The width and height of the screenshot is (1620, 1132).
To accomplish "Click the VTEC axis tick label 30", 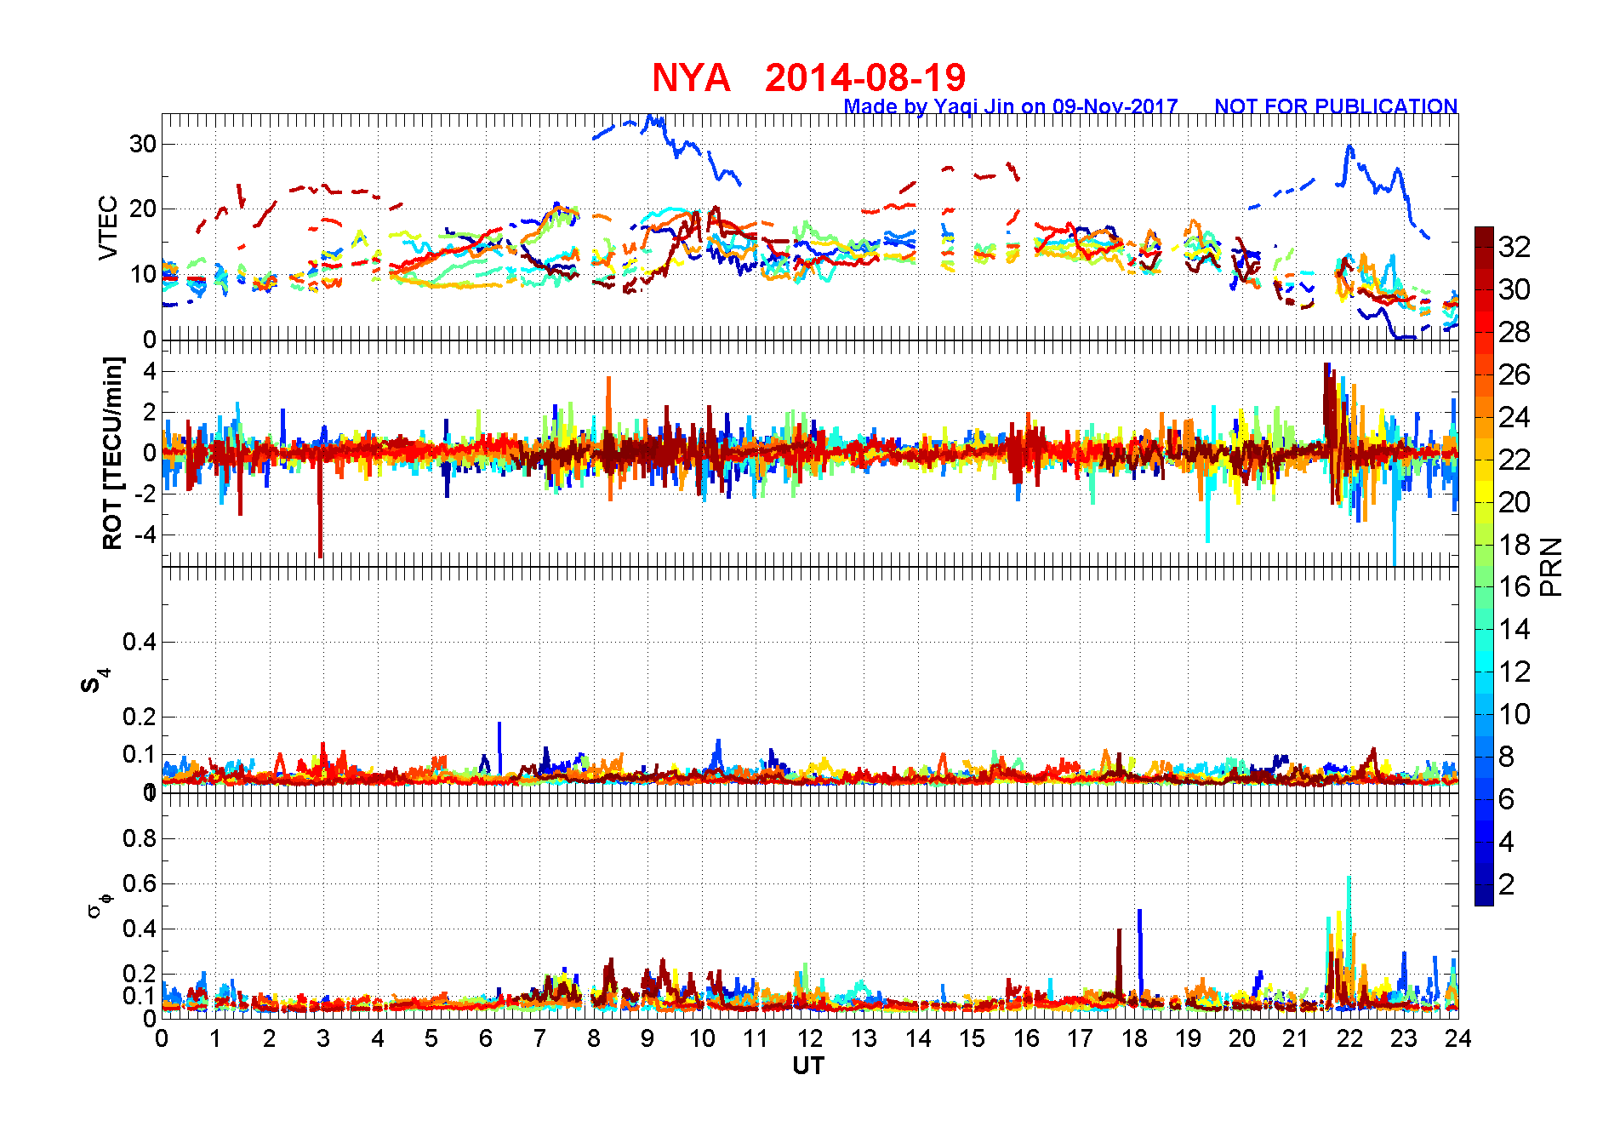I will click(x=143, y=144).
